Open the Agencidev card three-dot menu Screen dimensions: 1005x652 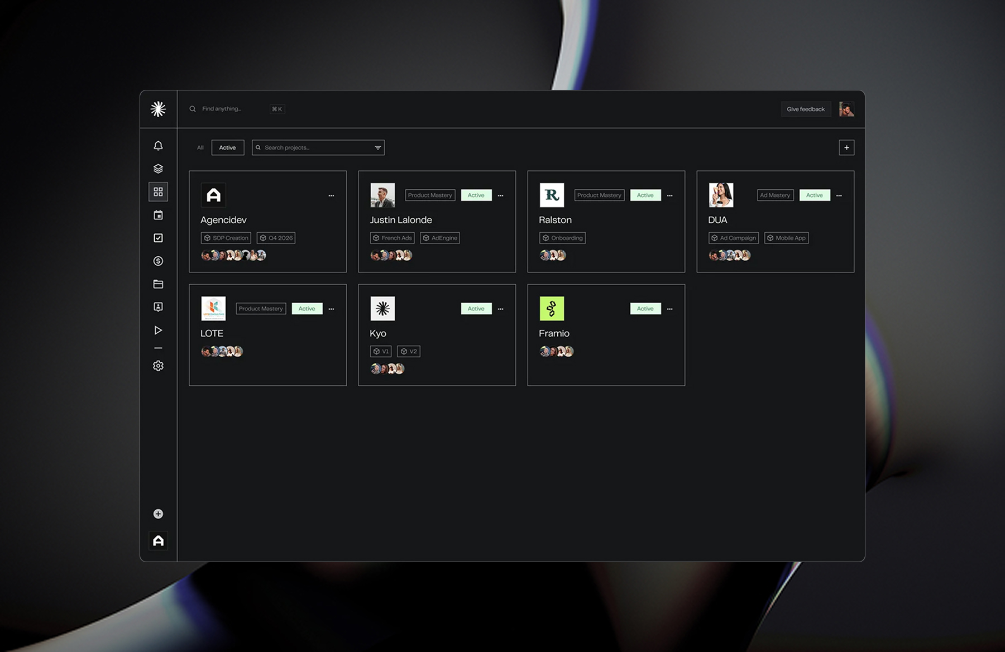tap(331, 195)
